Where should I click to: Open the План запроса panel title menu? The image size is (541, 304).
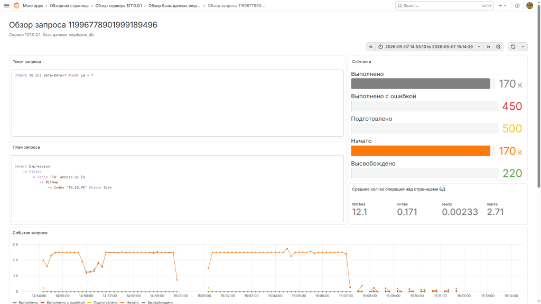click(26, 147)
